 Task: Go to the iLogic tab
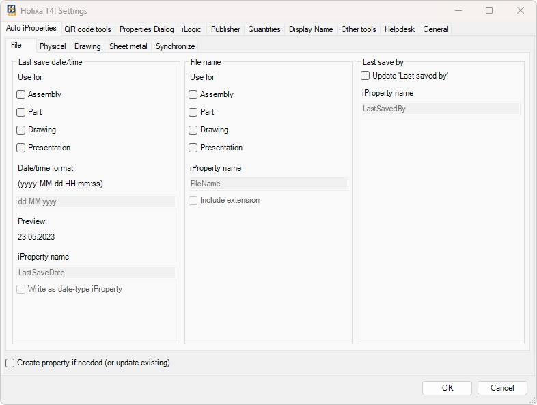pos(192,29)
